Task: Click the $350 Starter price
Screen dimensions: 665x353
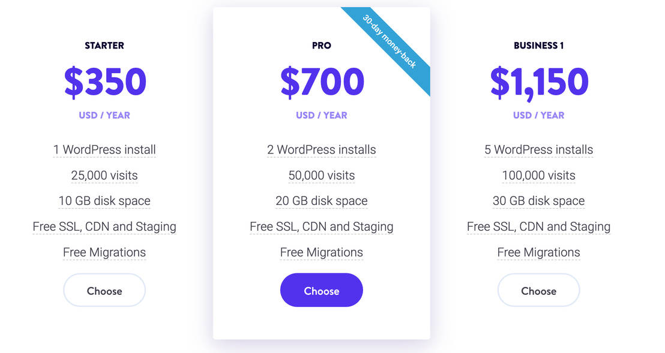Action: click(104, 82)
